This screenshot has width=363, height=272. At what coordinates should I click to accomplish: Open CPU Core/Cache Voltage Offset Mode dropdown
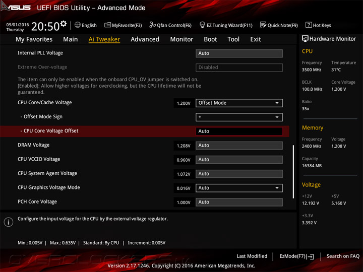[x=239, y=103]
